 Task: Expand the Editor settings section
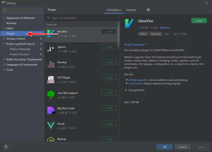pos(4,28)
